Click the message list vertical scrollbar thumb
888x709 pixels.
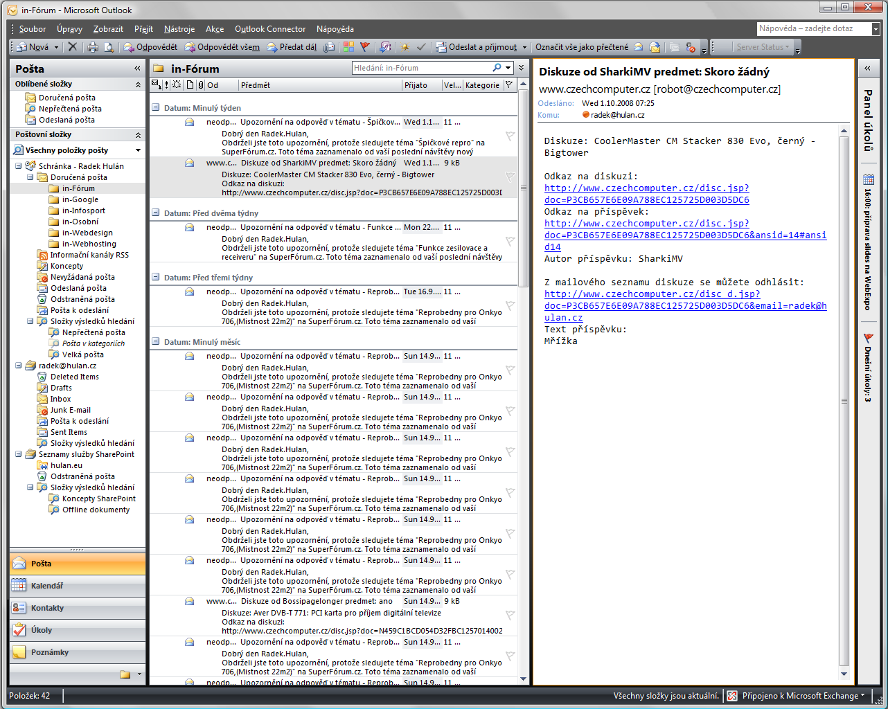pos(523,188)
